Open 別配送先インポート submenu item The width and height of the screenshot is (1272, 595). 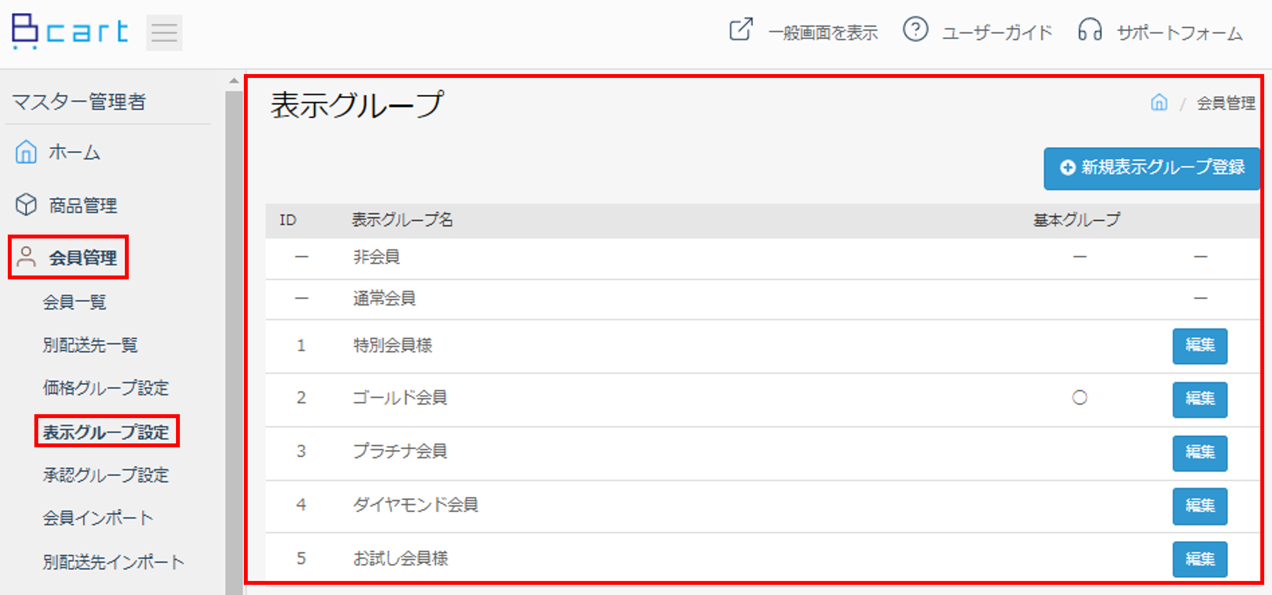pos(114,561)
